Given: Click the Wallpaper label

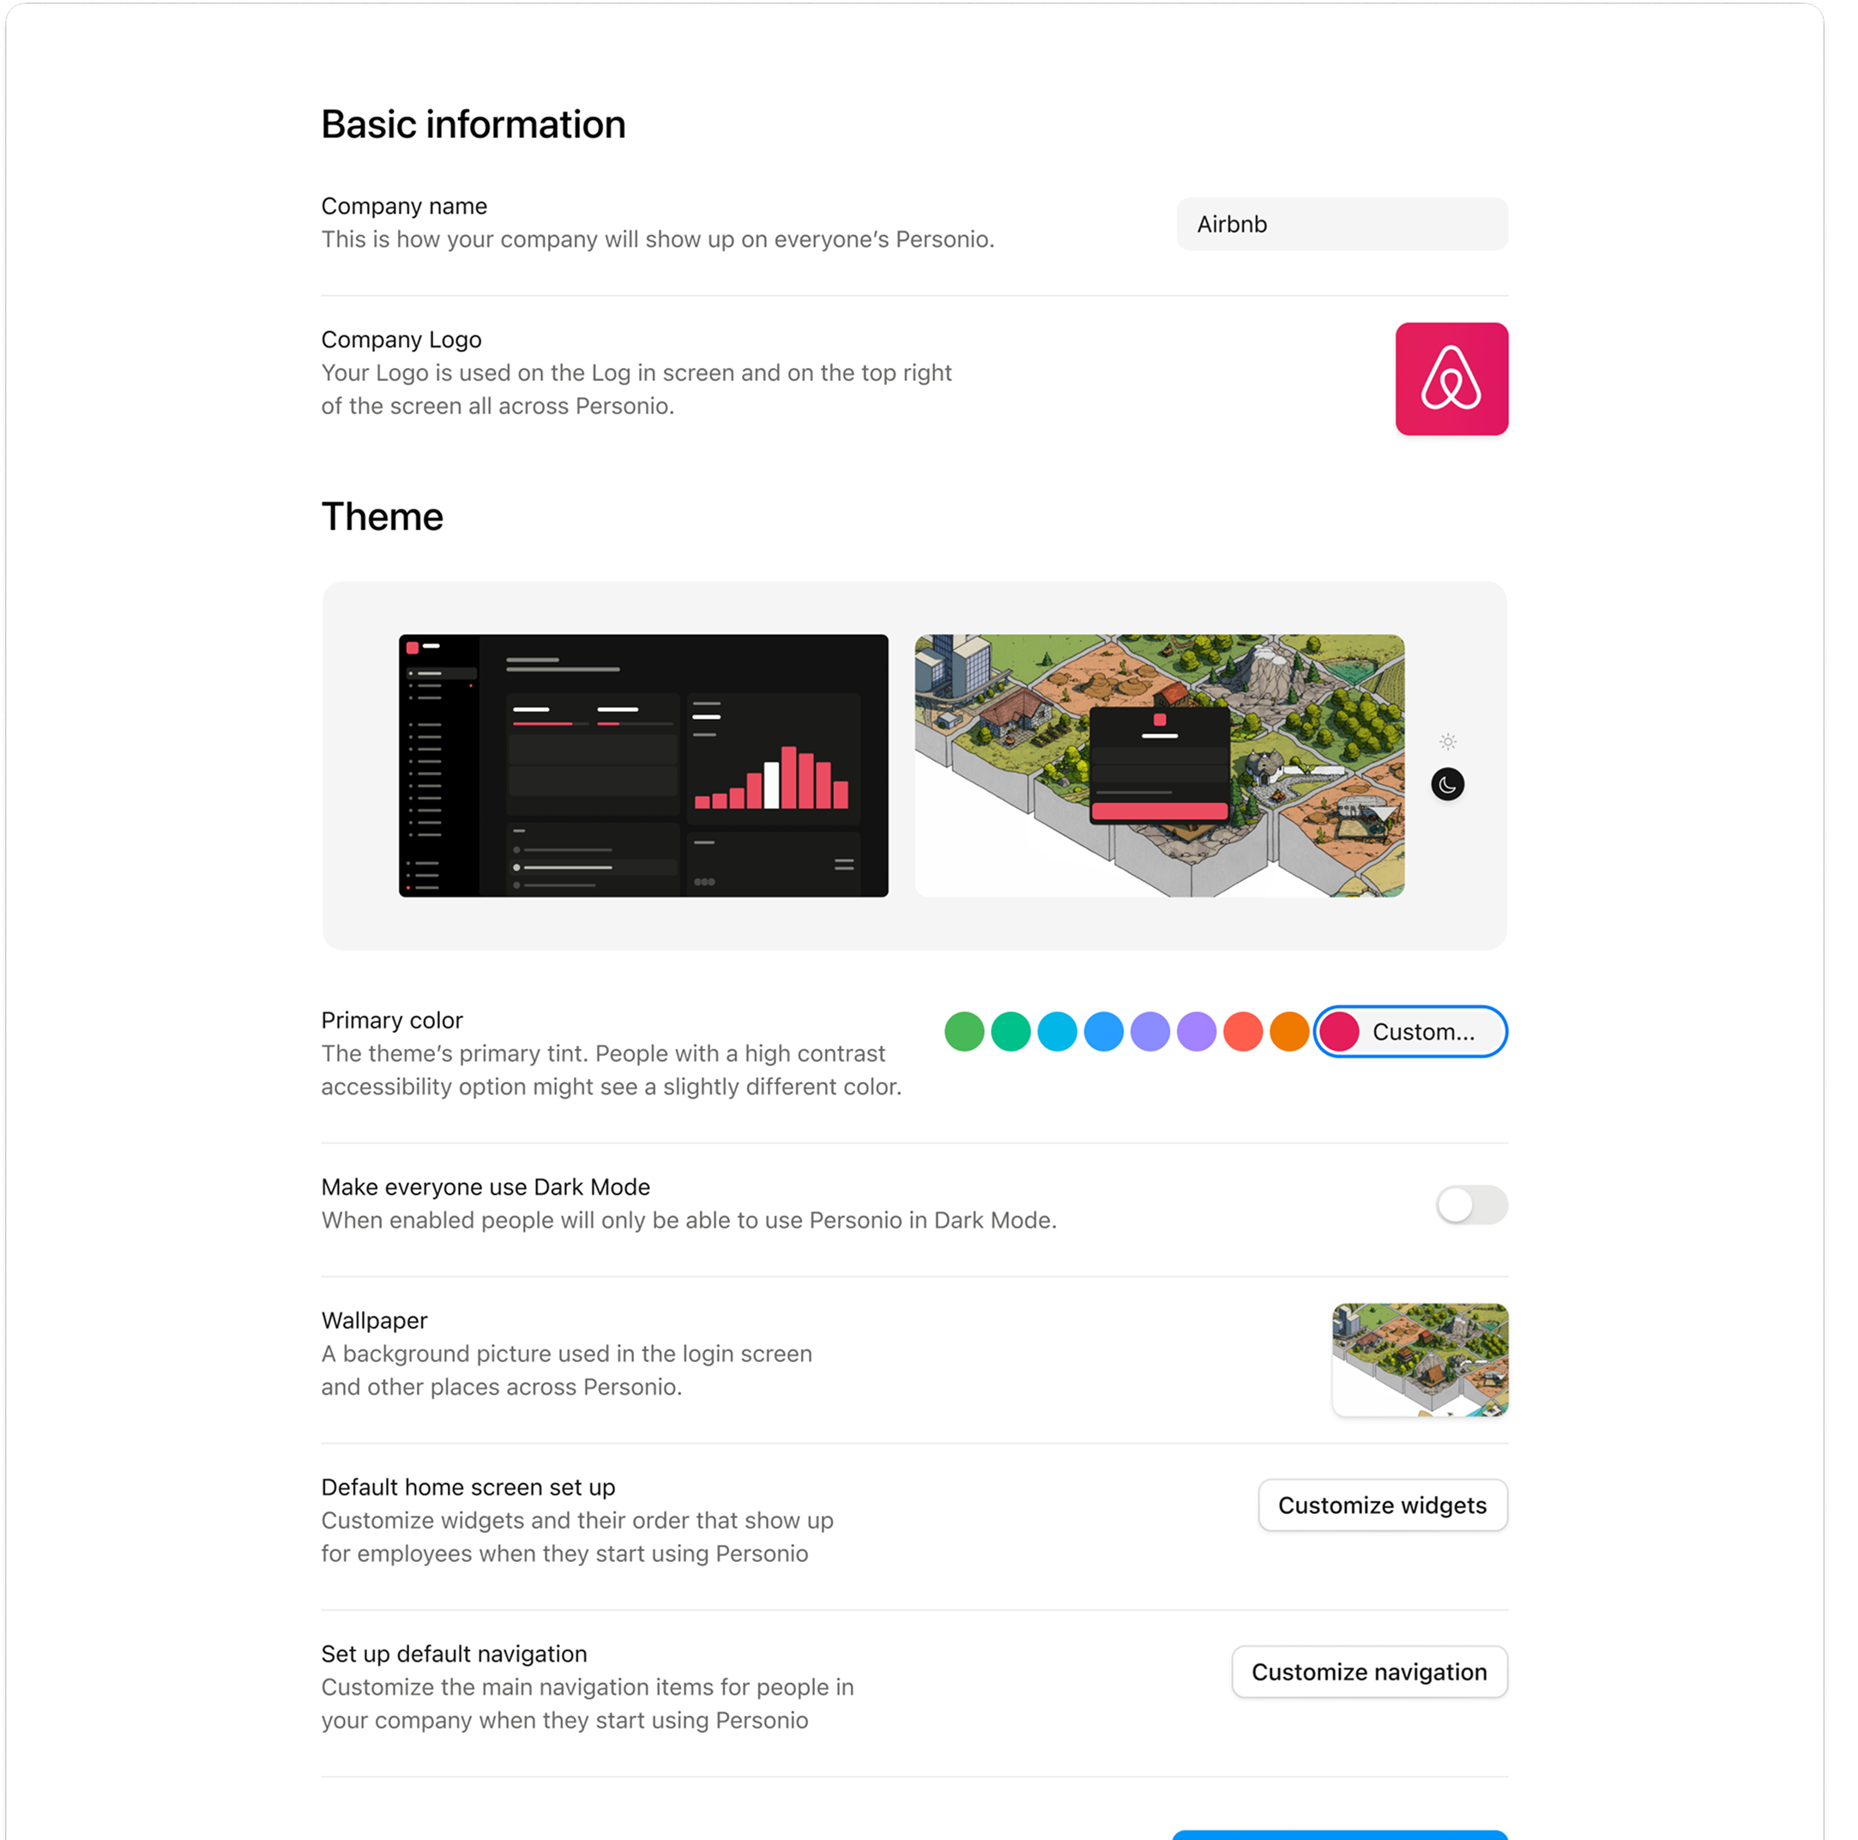Looking at the screenshot, I should click(374, 1321).
